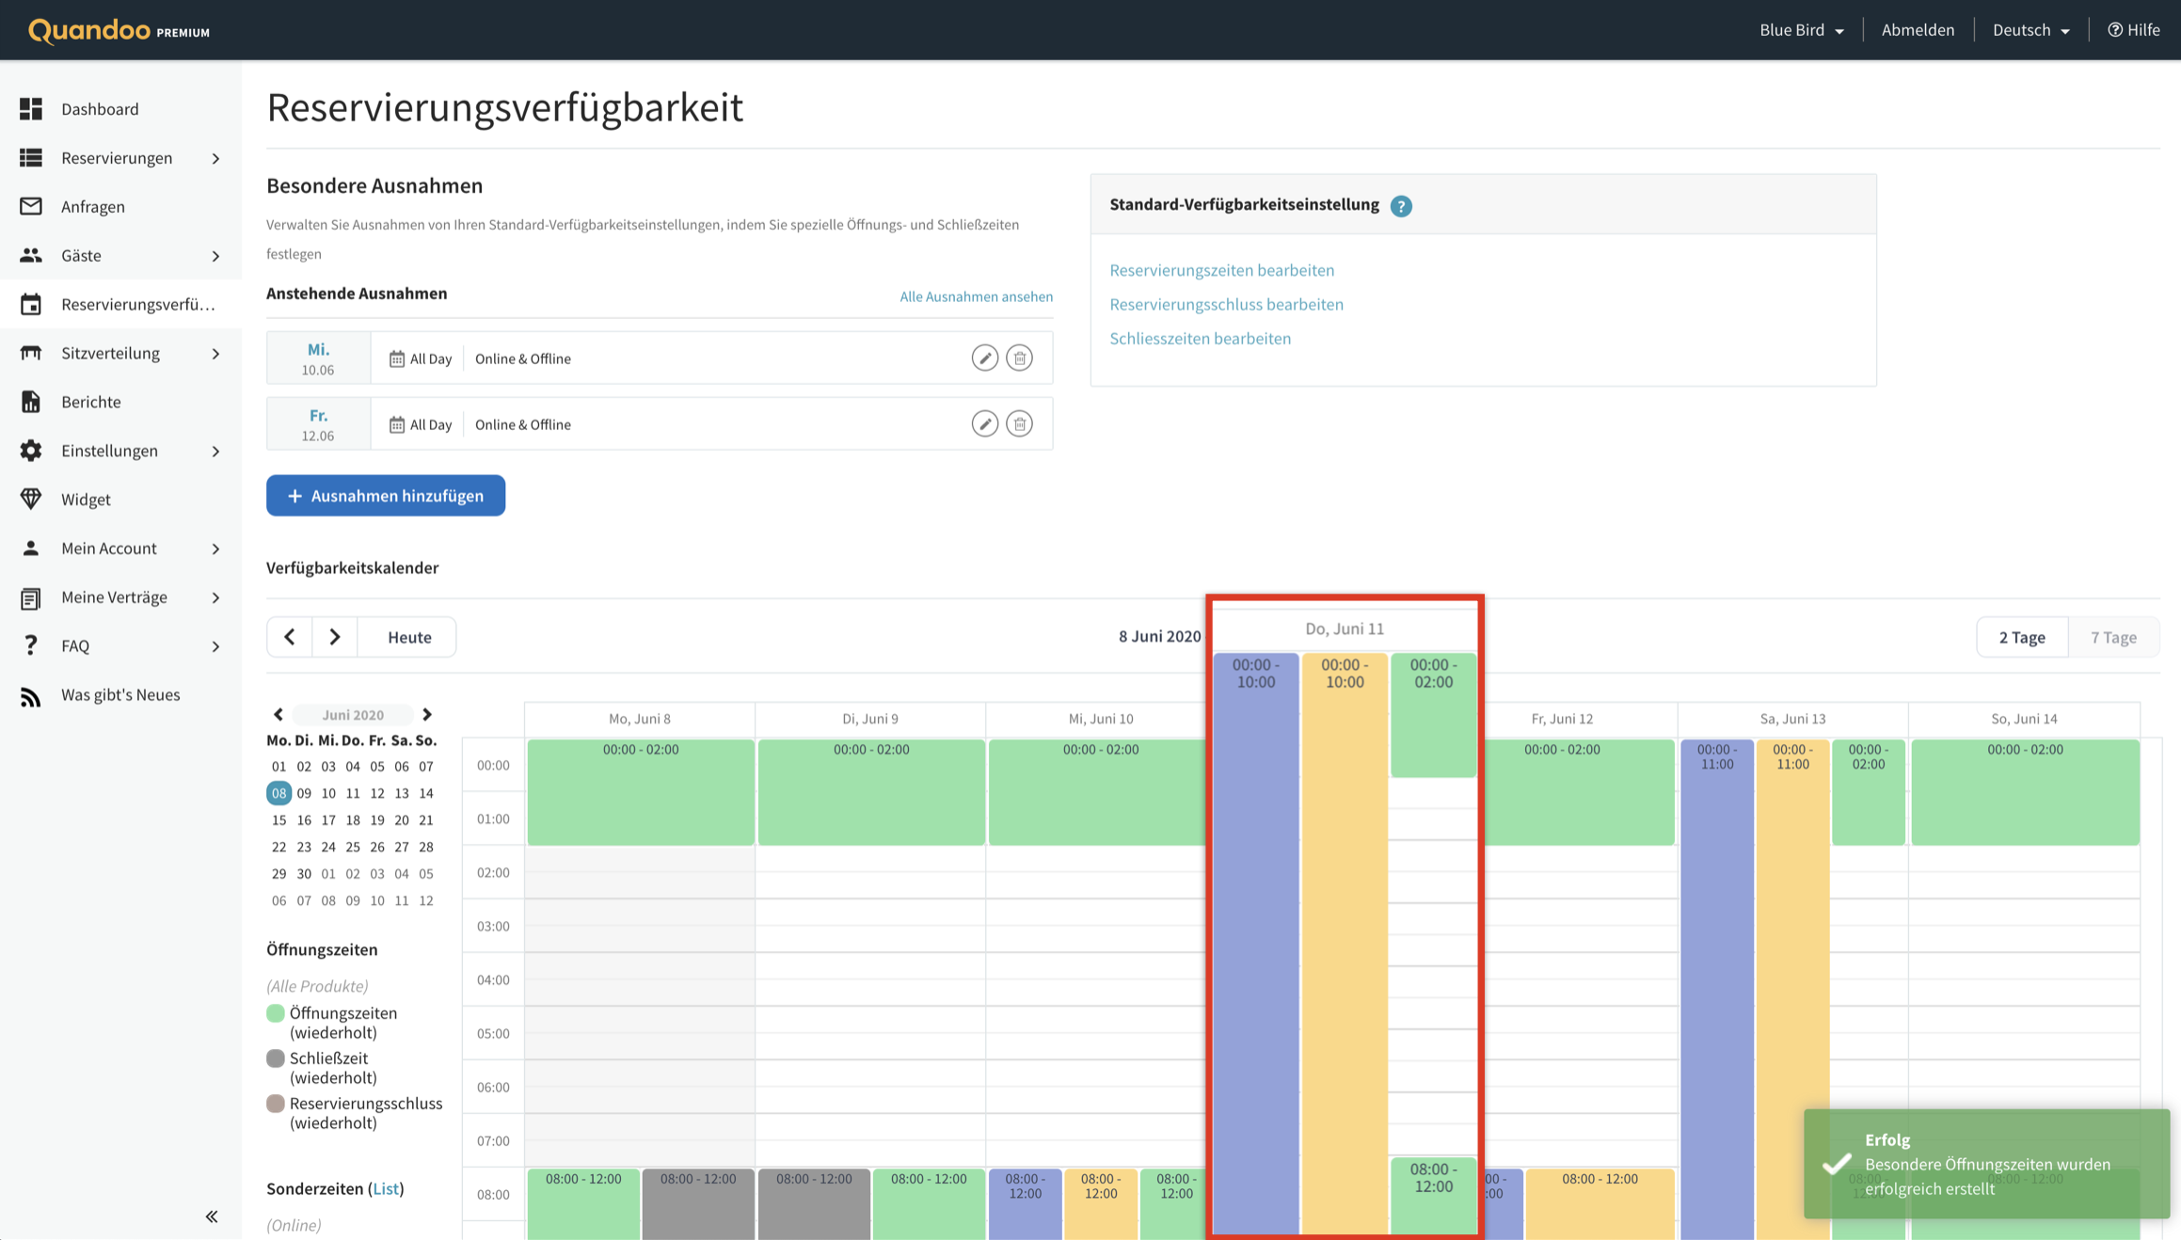Viewport: 2181px width, 1240px height.
Task: Click the Quandoo Premium logo
Action: click(119, 30)
